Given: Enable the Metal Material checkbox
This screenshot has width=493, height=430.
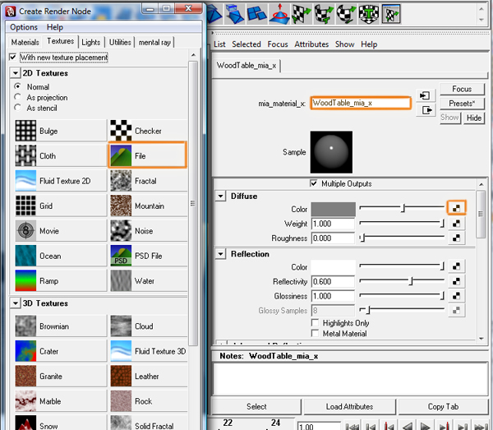Looking at the screenshot, I should [x=315, y=333].
